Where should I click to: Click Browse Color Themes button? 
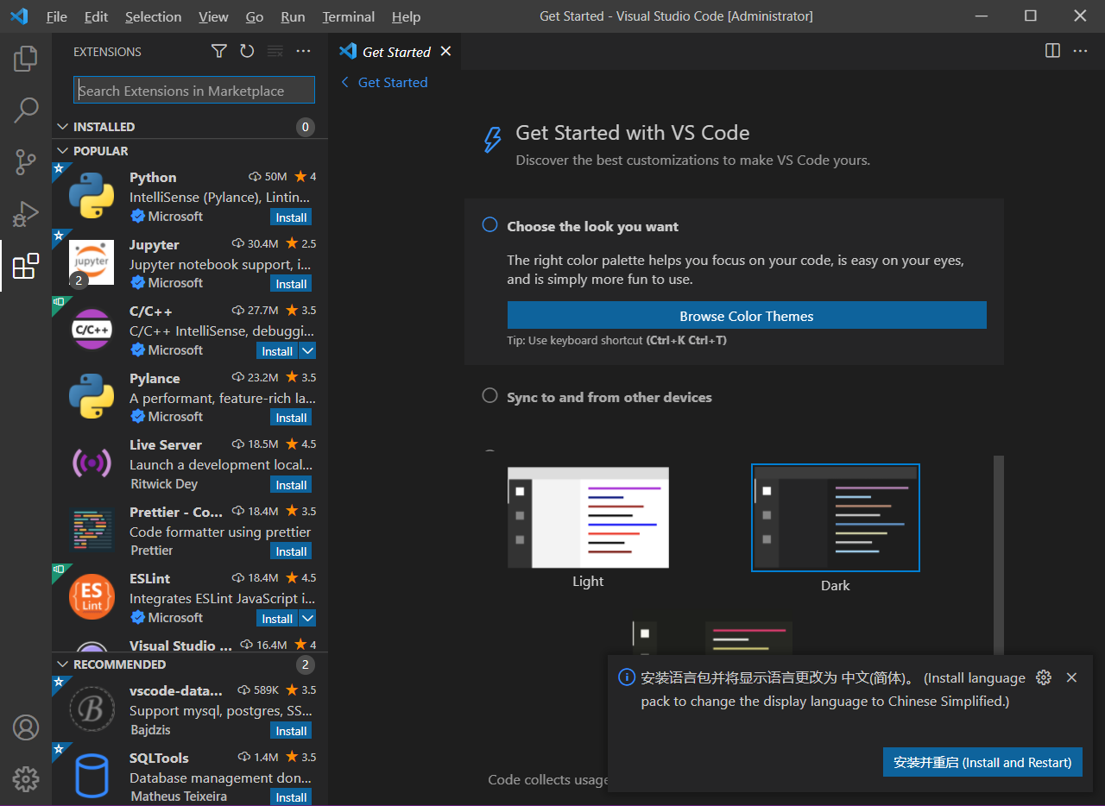click(747, 316)
